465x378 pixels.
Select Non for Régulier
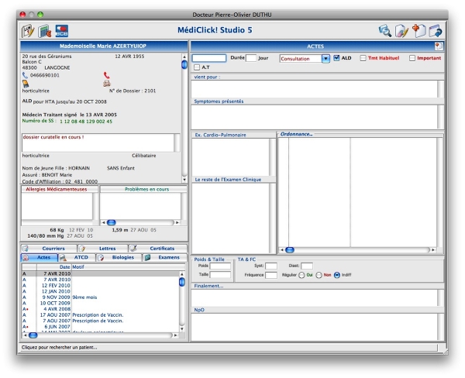point(319,275)
